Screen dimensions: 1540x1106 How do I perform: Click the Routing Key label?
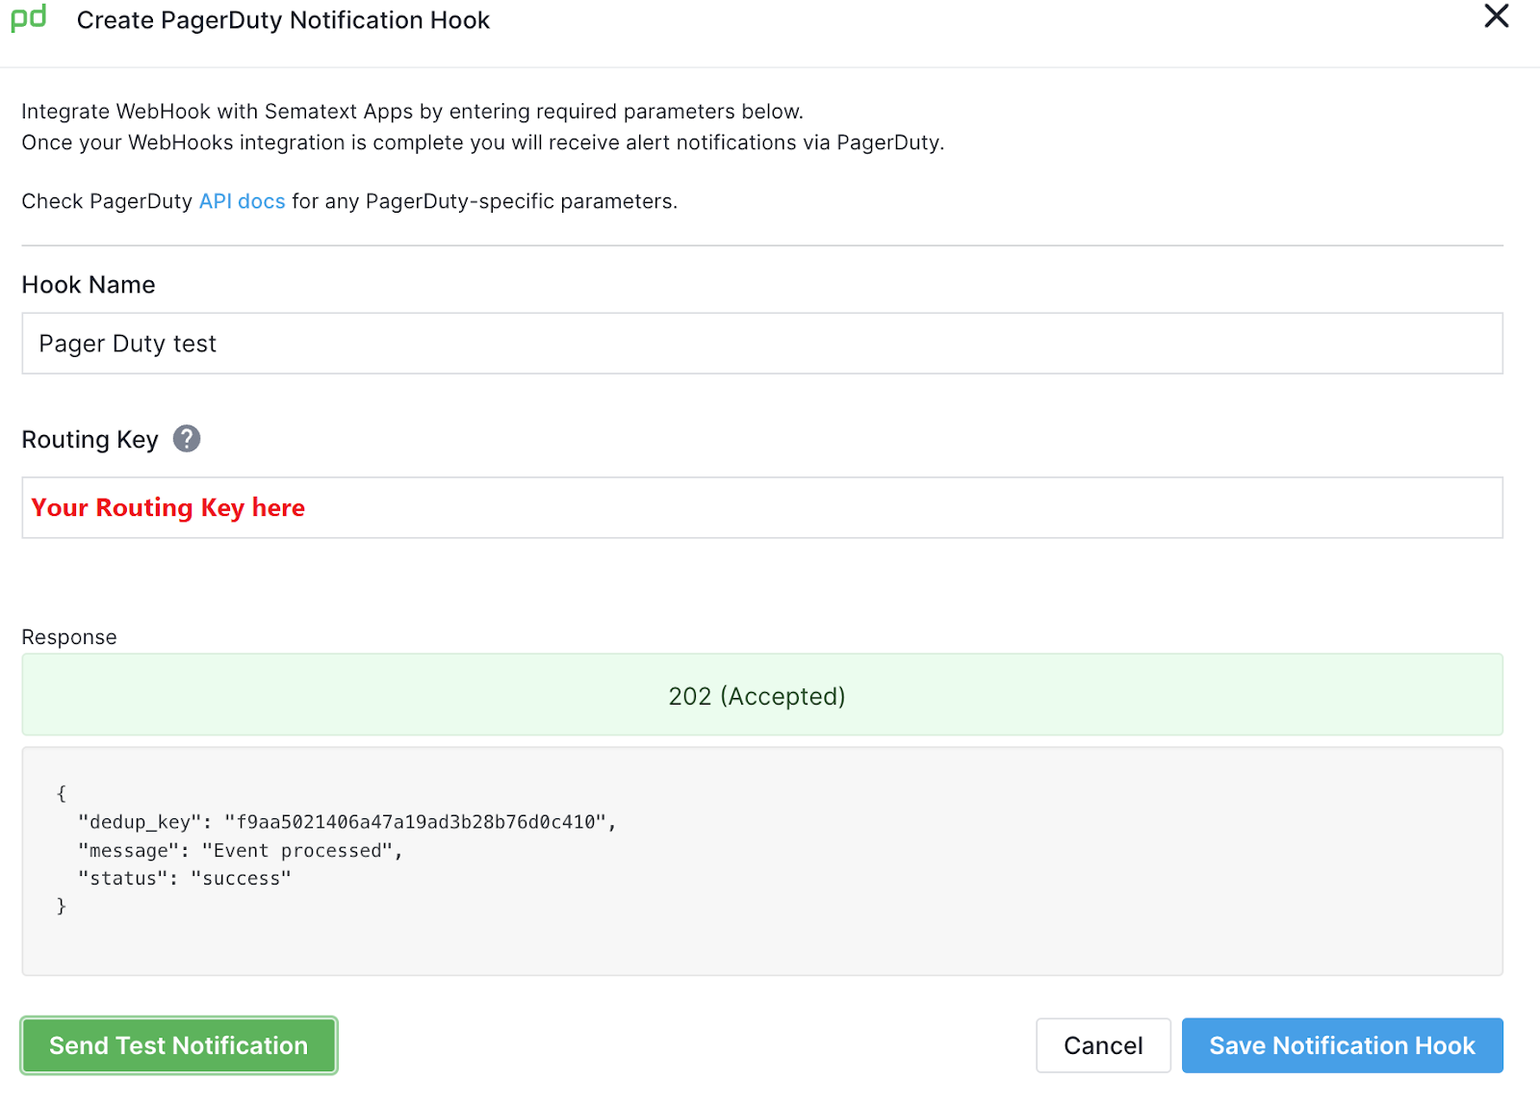point(90,439)
